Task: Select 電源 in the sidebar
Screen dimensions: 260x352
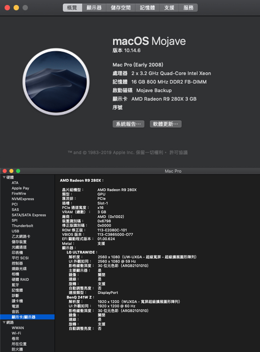Action: (15, 306)
